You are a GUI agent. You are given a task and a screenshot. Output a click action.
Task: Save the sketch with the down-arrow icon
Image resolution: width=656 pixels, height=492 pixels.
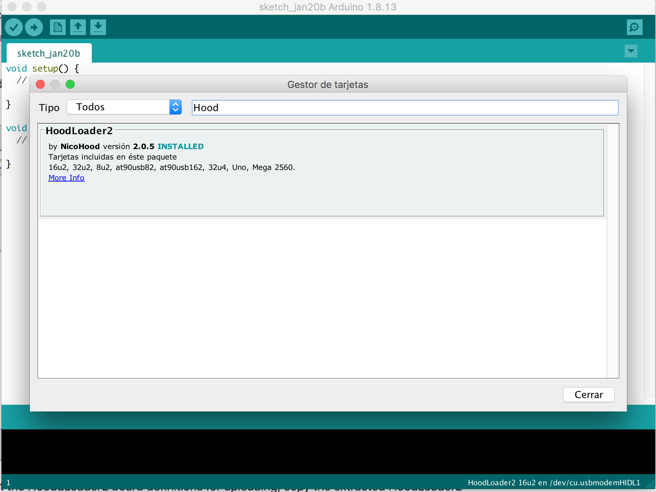(98, 27)
